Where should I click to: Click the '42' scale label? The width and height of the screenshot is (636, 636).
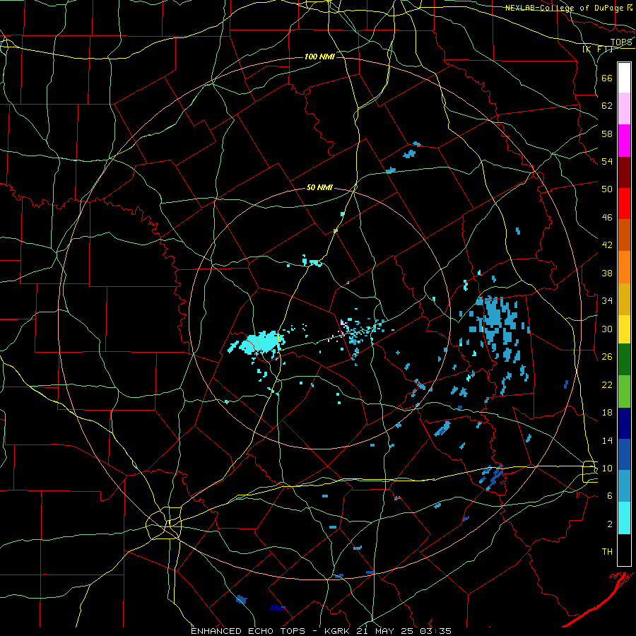pyautogui.click(x=607, y=245)
